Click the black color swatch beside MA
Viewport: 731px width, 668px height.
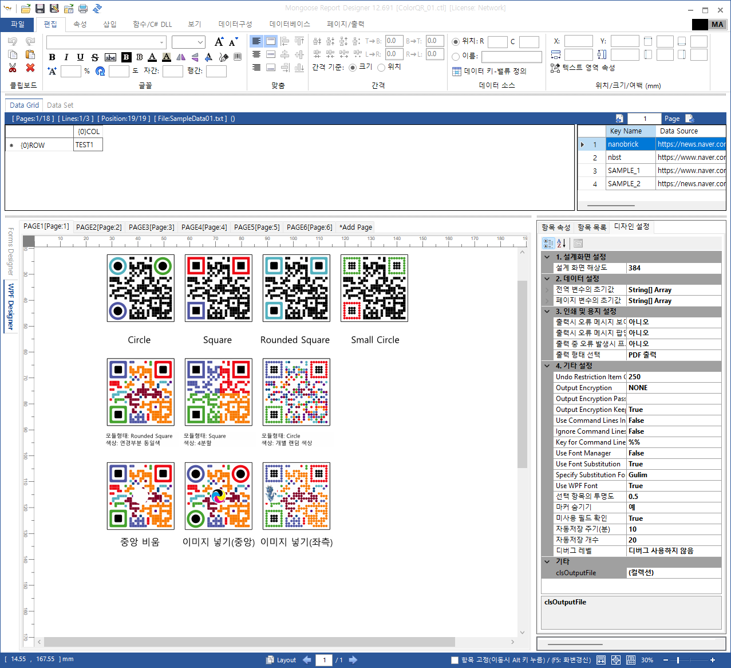700,25
